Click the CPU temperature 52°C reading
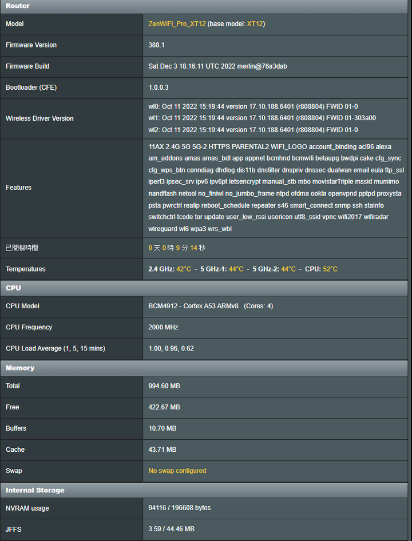 pyautogui.click(x=330, y=269)
